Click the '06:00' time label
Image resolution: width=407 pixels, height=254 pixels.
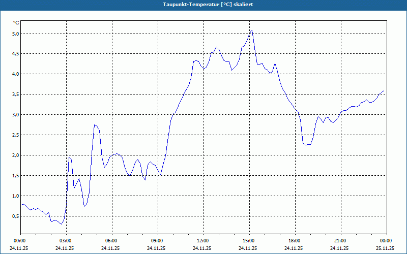tap(112, 241)
